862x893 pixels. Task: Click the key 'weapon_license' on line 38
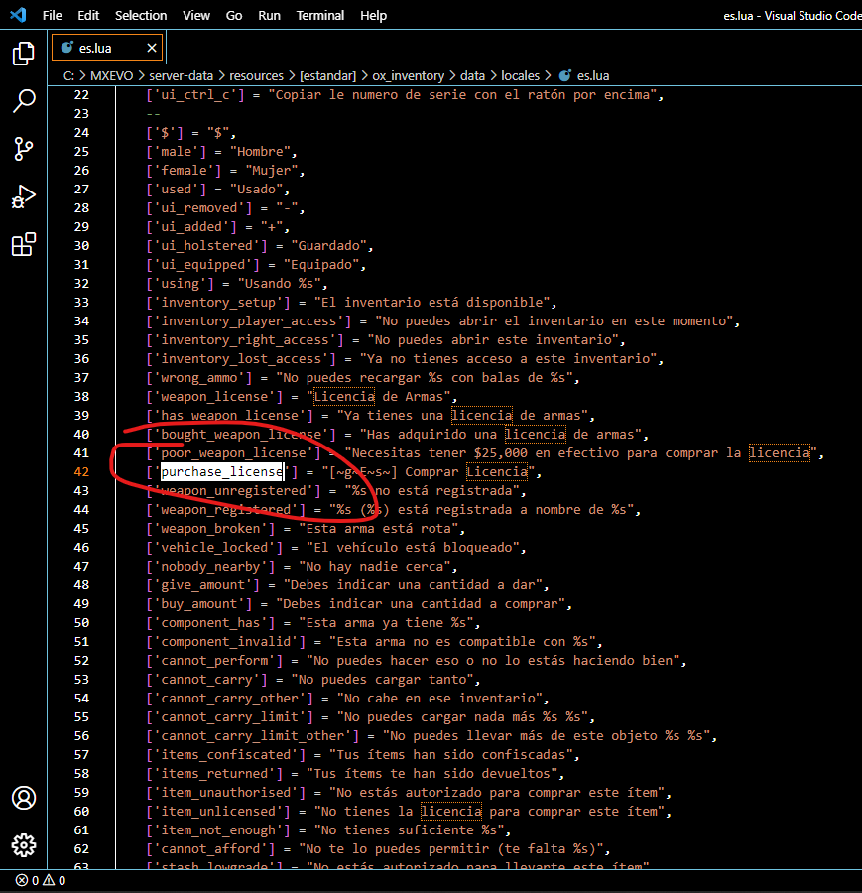coord(214,396)
